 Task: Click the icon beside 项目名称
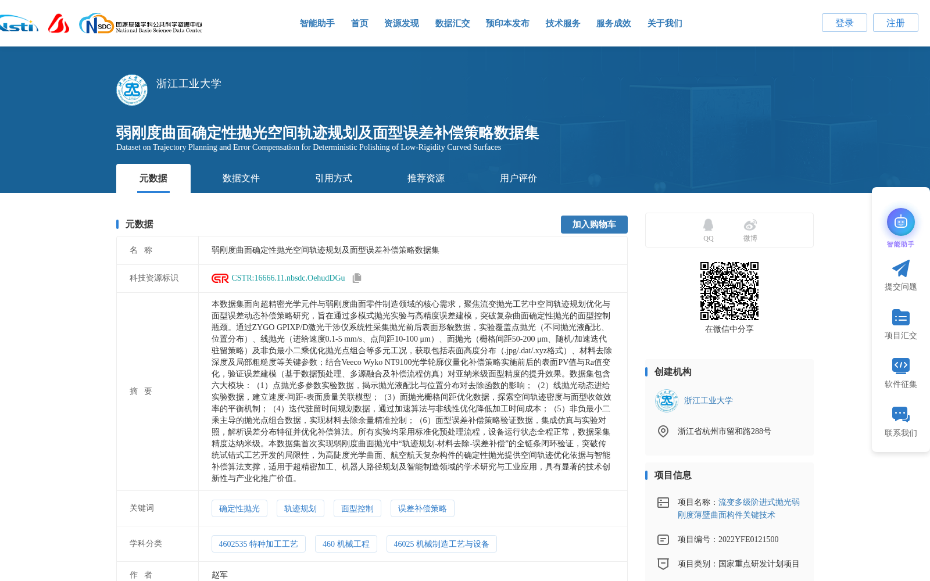pos(663,503)
